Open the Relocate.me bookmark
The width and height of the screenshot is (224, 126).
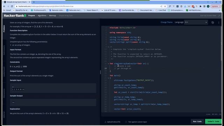(x=74, y=10)
